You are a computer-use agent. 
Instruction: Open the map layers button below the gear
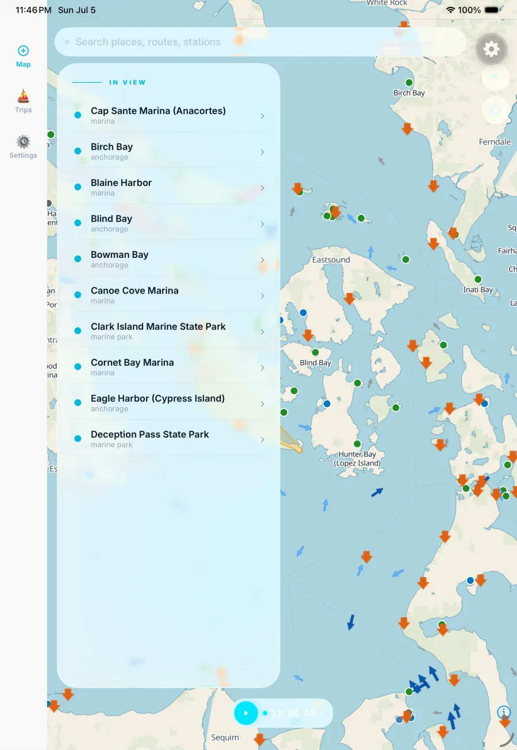click(x=495, y=77)
